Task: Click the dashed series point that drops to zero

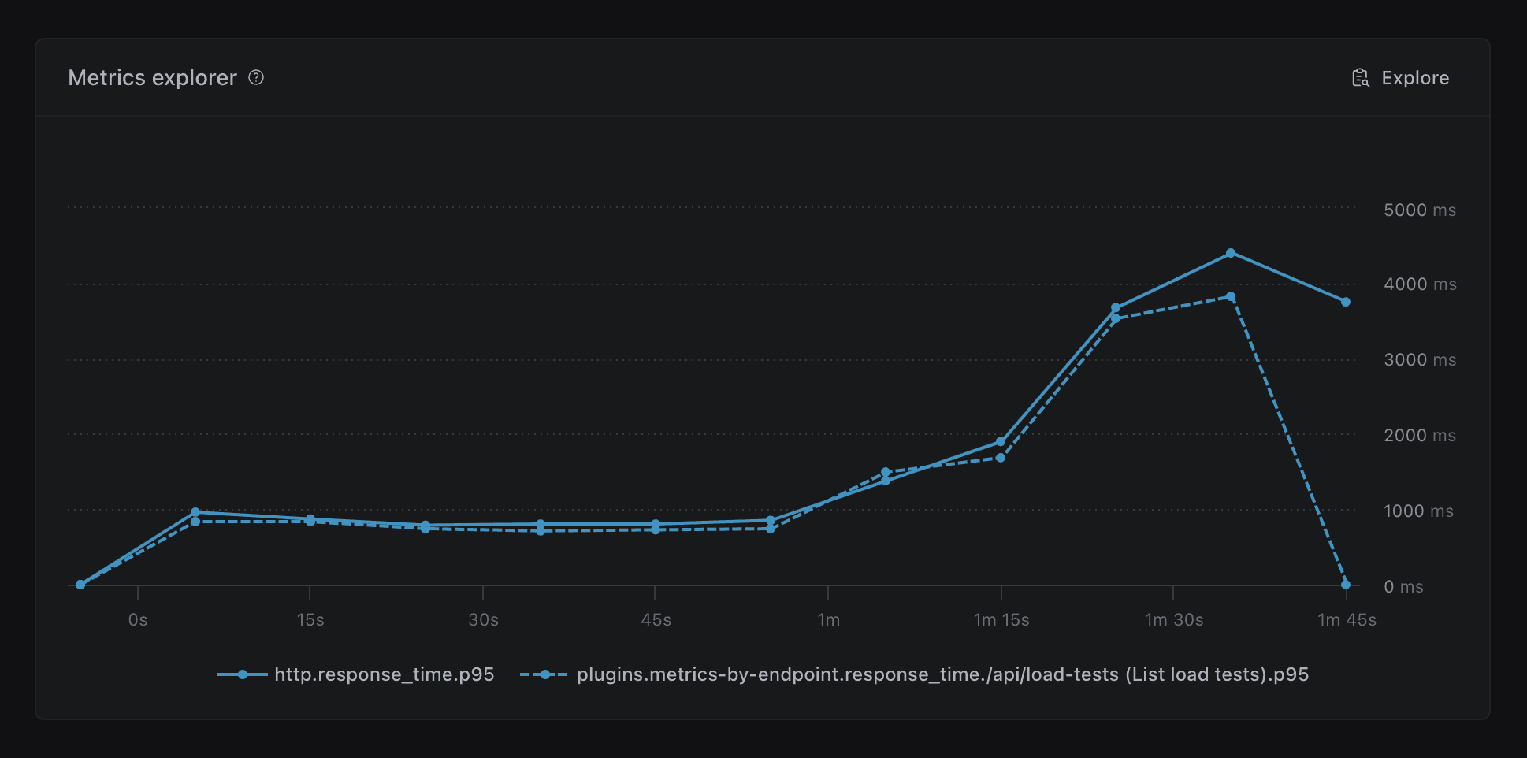Action: tap(1345, 584)
